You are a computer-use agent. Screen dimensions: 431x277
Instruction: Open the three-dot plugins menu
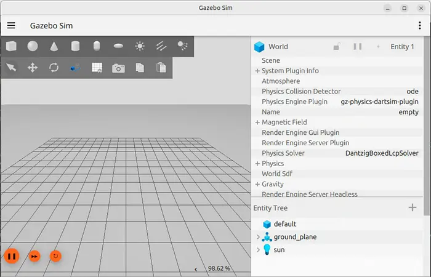(420, 26)
